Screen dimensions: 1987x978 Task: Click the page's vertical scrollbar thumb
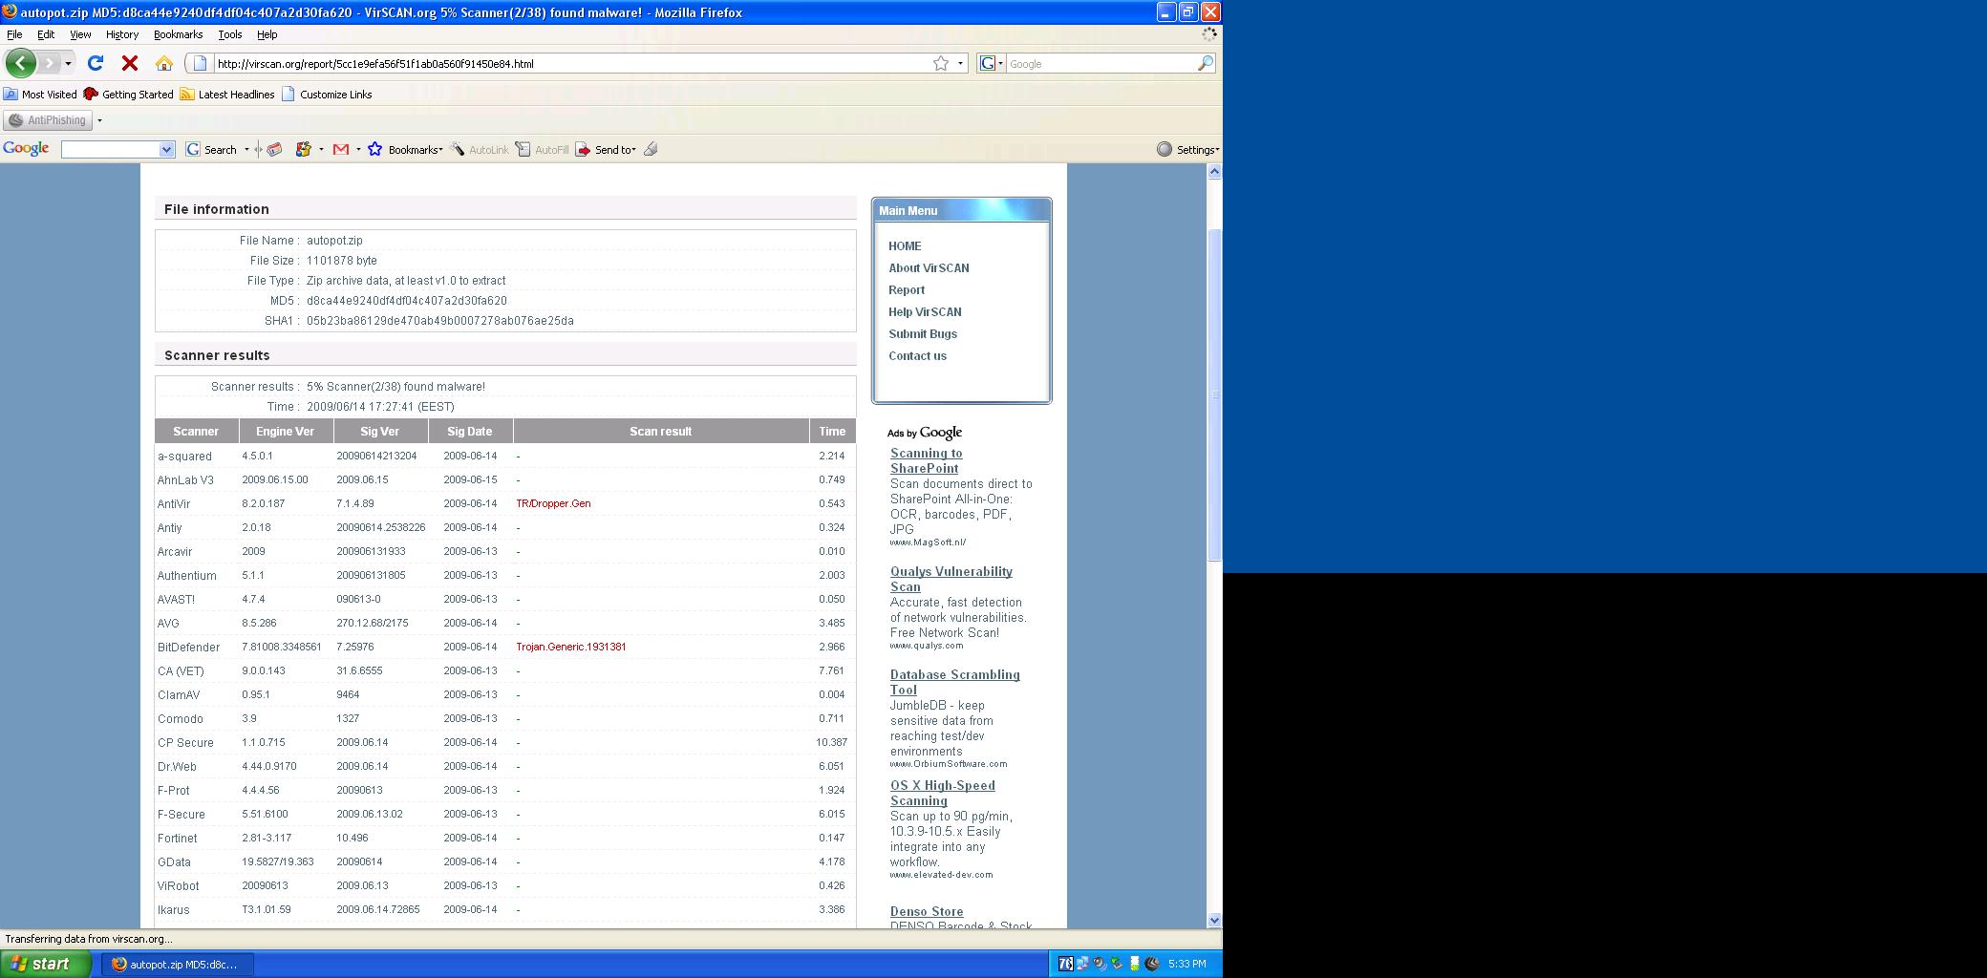[1214, 395]
